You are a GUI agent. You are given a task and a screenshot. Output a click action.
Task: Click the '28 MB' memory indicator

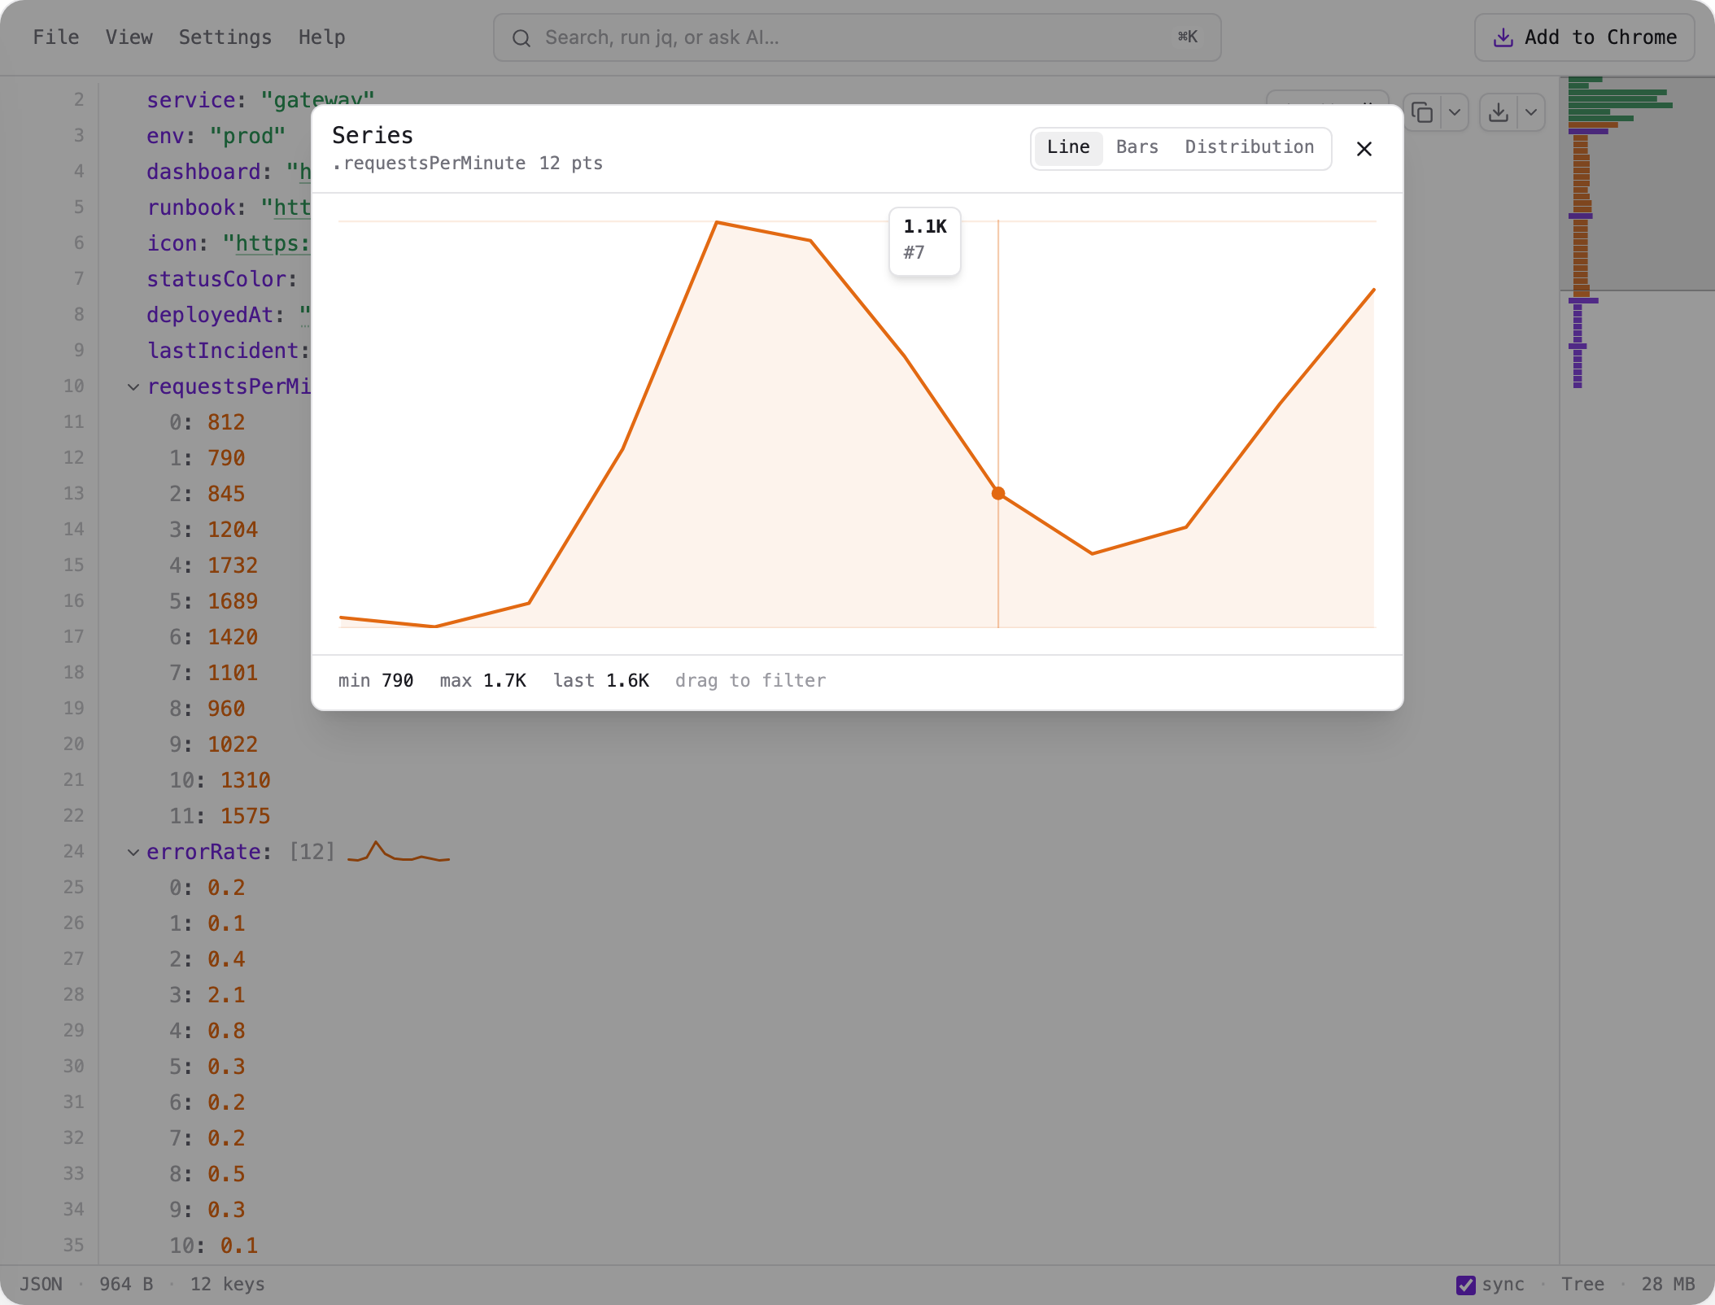1668,1284
